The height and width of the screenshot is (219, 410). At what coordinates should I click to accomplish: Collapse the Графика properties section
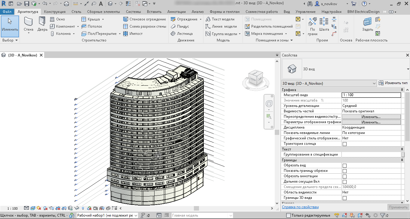(402, 90)
